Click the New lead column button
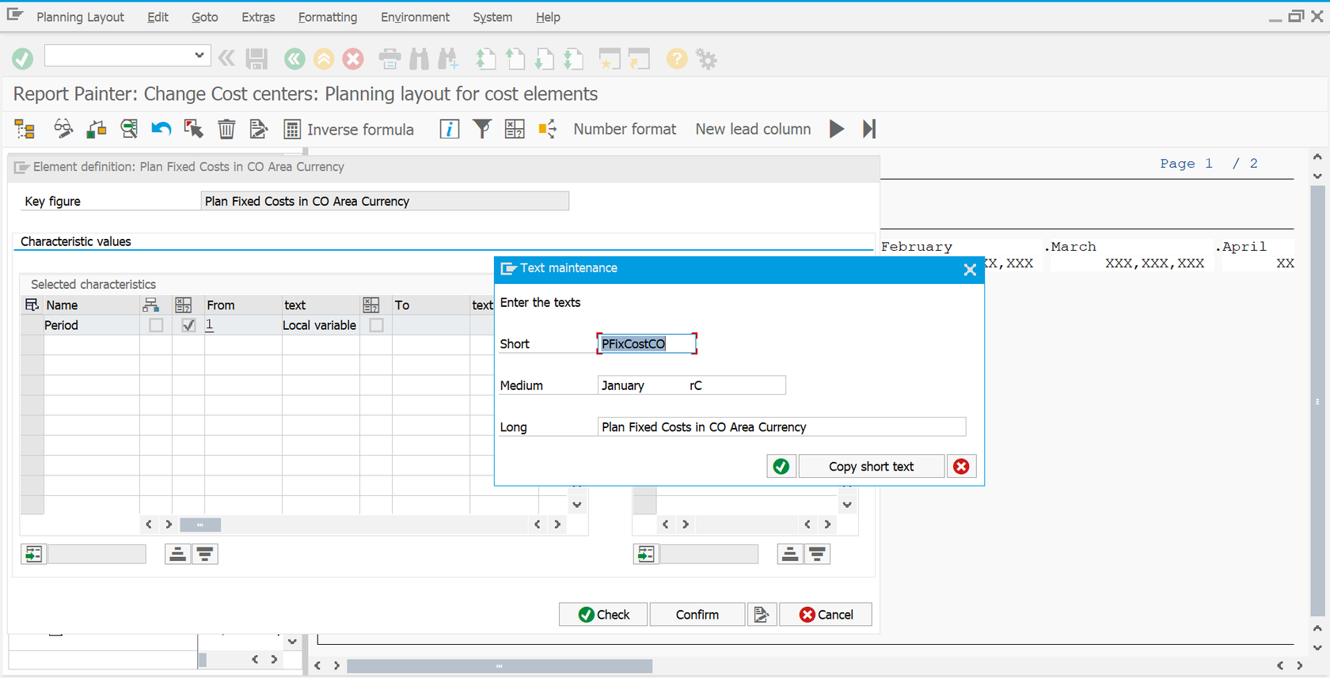Viewport: 1330px width, 678px height. tap(753, 129)
